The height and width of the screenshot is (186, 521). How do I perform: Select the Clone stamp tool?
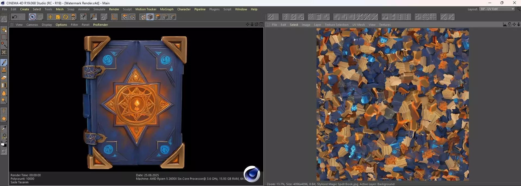click(x=4, y=70)
